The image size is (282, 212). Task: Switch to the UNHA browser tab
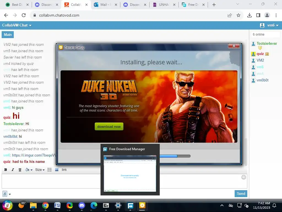pyautogui.click(x=164, y=5)
